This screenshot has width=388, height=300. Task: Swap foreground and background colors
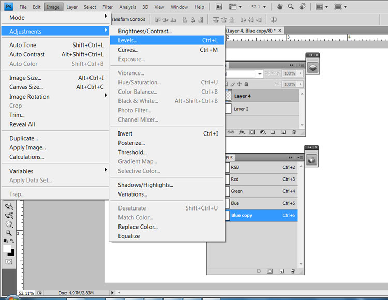click(12, 241)
